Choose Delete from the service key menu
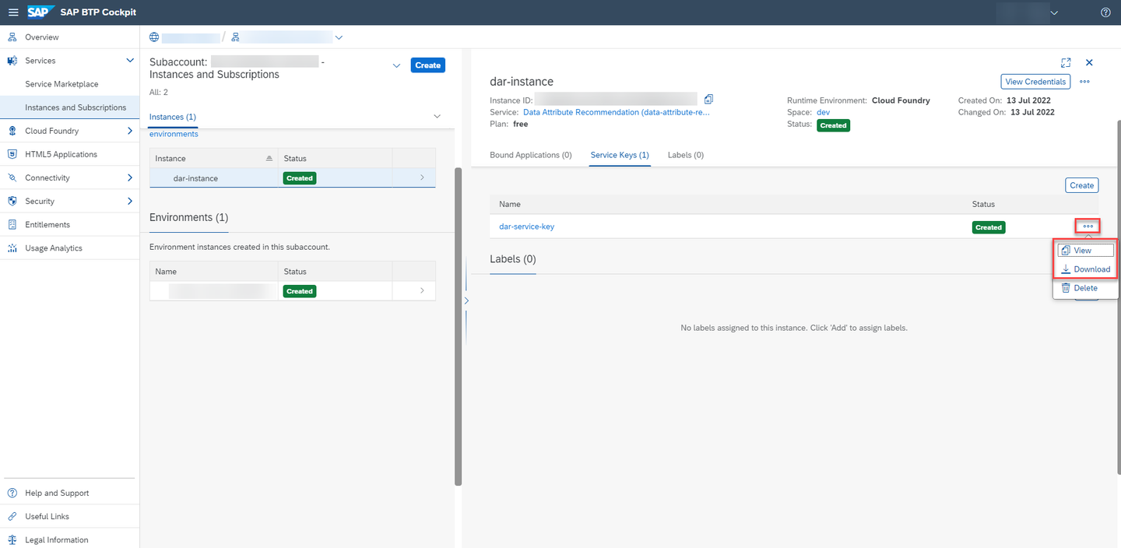This screenshot has width=1121, height=548. pyautogui.click(x=1086, y=288)
